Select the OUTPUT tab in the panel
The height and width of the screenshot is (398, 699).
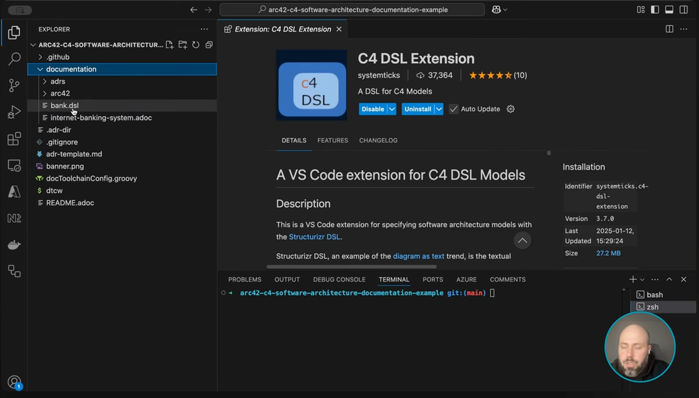click(287, 279)
